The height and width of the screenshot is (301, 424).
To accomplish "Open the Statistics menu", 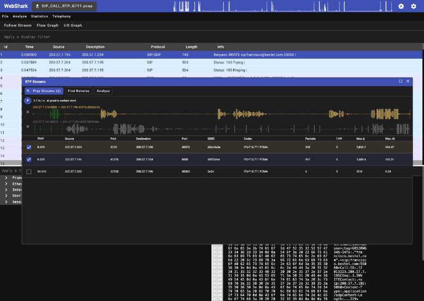I will coord(39,16).
